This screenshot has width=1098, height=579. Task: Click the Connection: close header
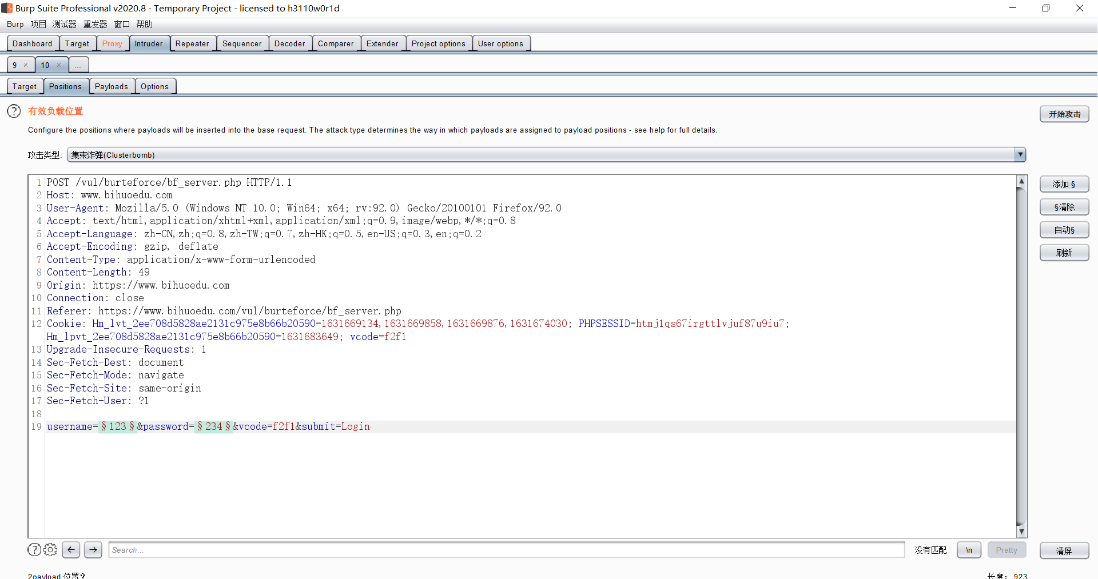click(x=96, y=298)
